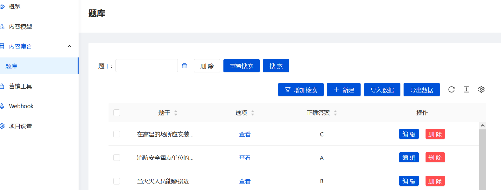The height and width of the screenshot is (190, 501).
Task: Open the table density icon
Action: point(466,89)
